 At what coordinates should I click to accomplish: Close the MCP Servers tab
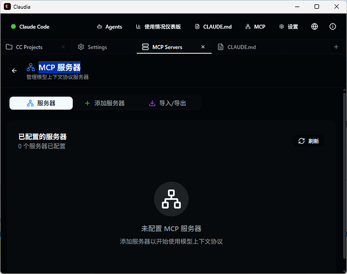203,47
